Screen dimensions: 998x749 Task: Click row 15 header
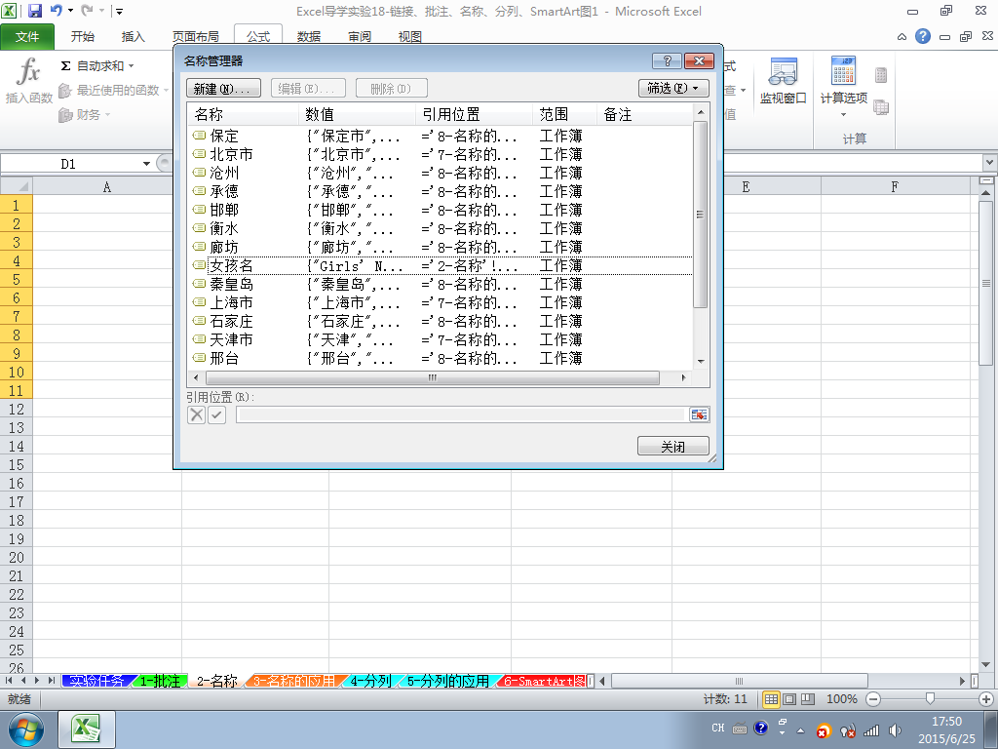click(16, 464)
